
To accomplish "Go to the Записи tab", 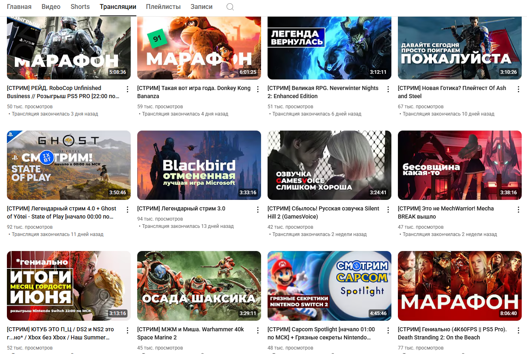I will click(x=201, y=7).
